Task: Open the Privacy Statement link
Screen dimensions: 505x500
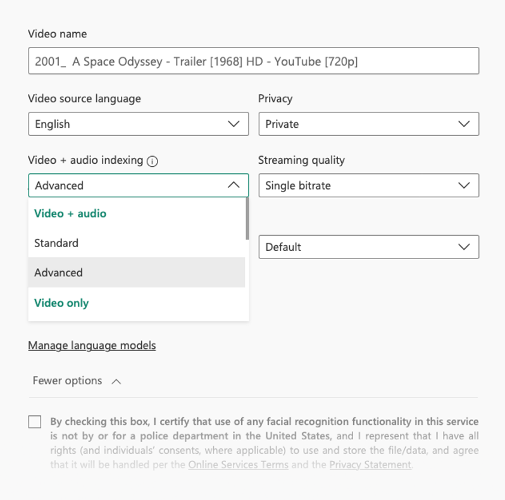Action: click(x=370, y=465)
